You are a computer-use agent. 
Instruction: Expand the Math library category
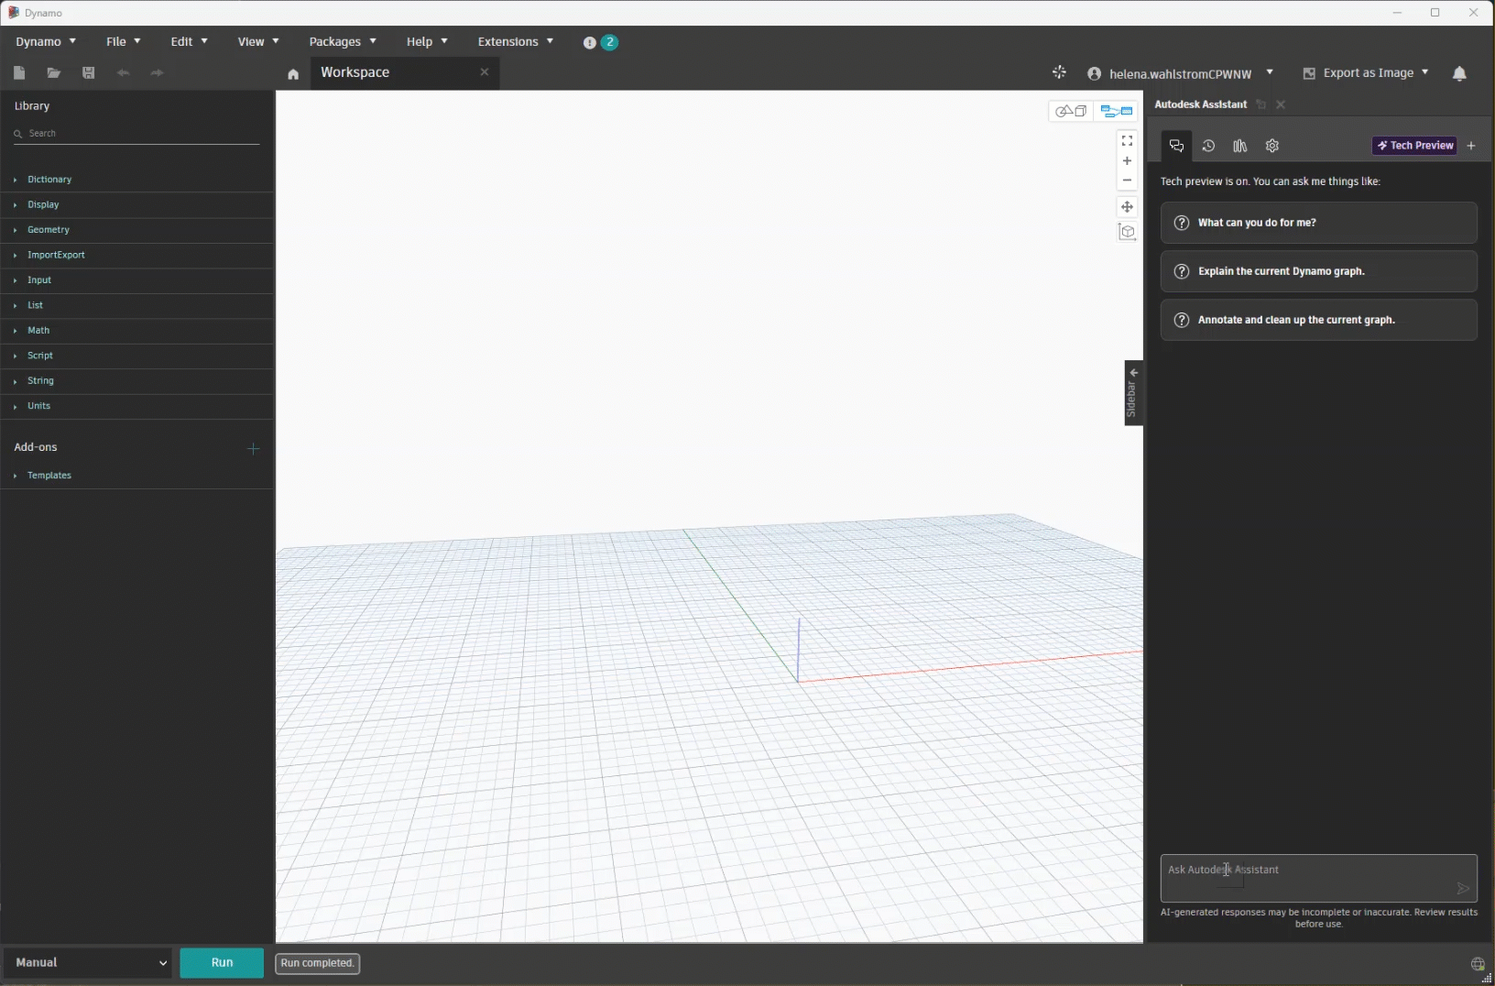tap(136, 331)
